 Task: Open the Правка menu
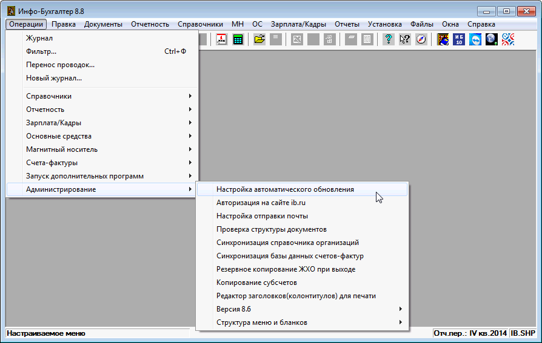tap(64, 24)
